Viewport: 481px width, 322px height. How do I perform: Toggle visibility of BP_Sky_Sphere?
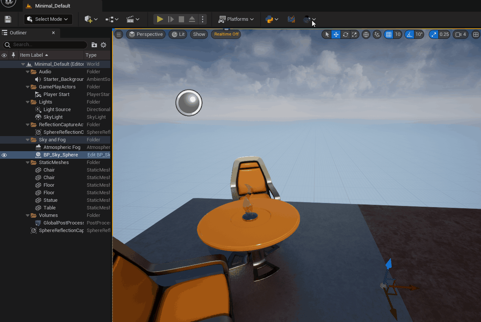click(4, 155)
